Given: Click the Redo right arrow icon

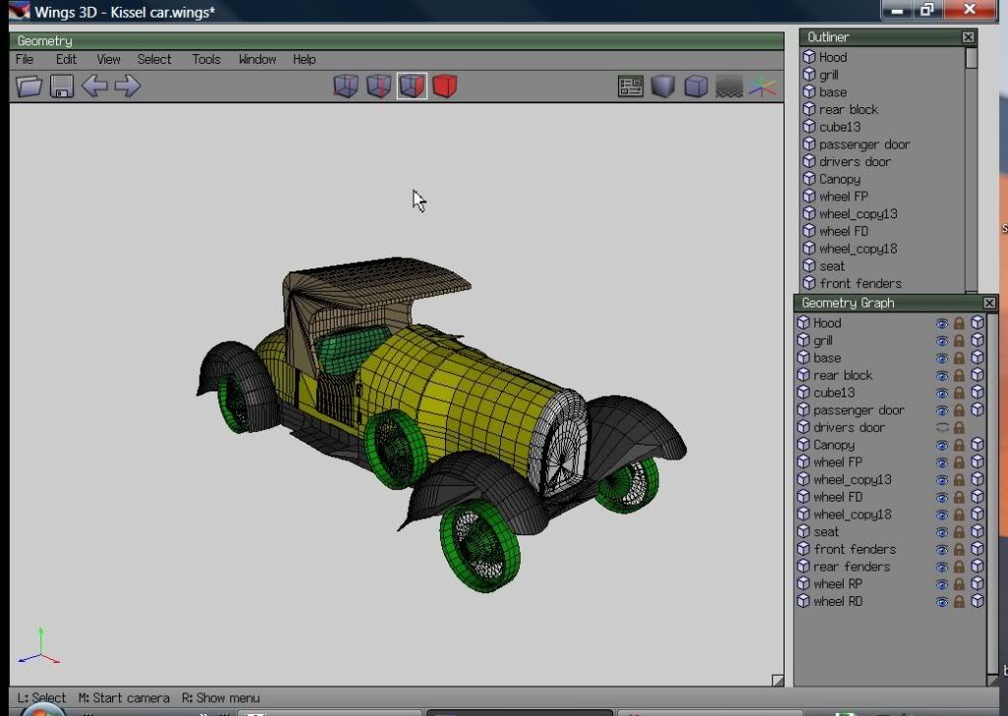Looking at the screenshot, I should coord(127,87).
